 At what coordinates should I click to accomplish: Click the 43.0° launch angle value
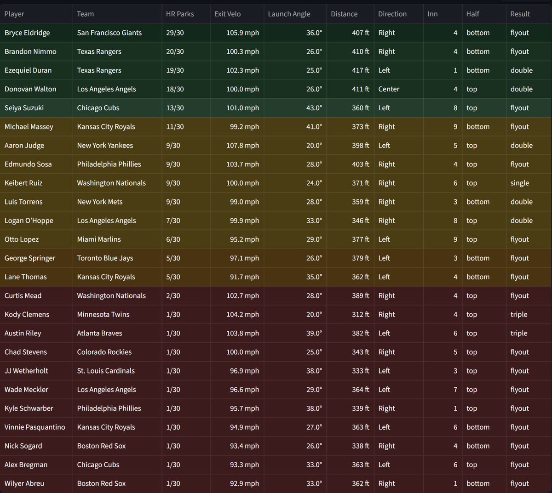314,108
